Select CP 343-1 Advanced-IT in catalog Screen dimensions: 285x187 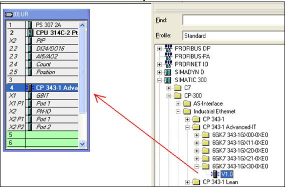point(229,127)
